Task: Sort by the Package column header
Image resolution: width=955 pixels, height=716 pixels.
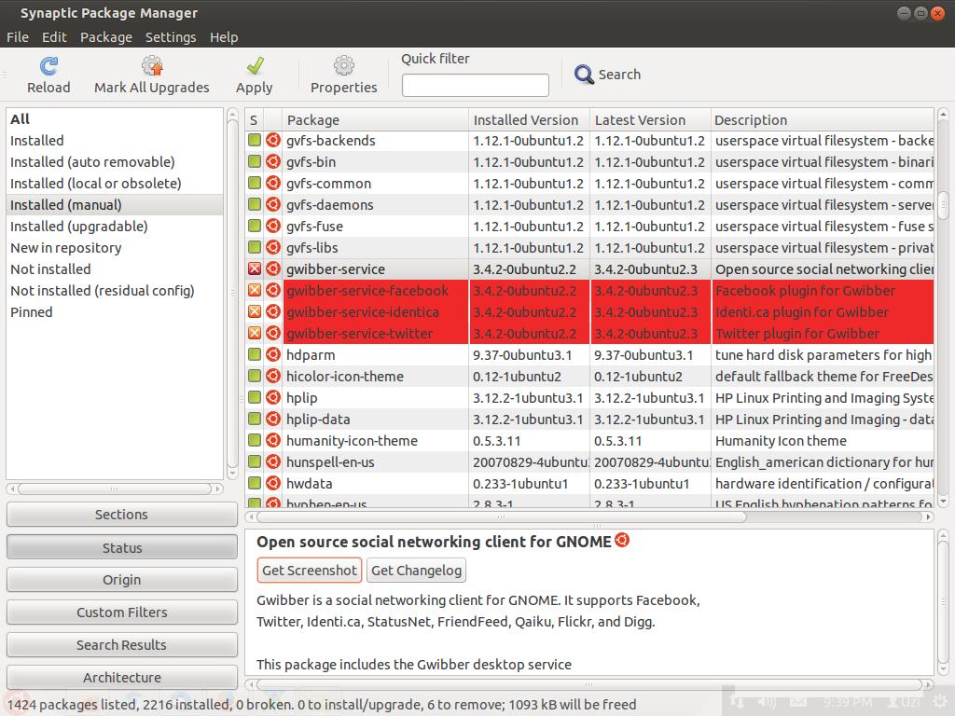Action: click(x=375, y=120)
